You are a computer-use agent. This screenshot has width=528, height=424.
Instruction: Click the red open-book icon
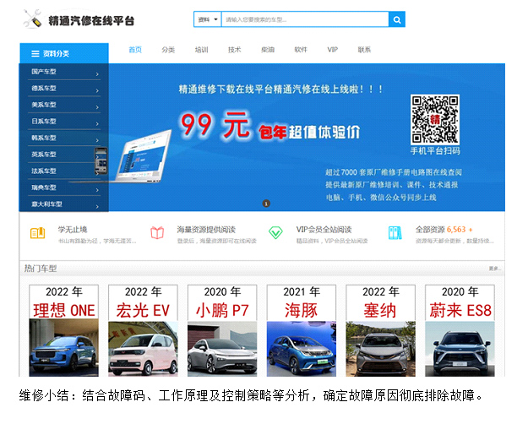tap(157, 233)
